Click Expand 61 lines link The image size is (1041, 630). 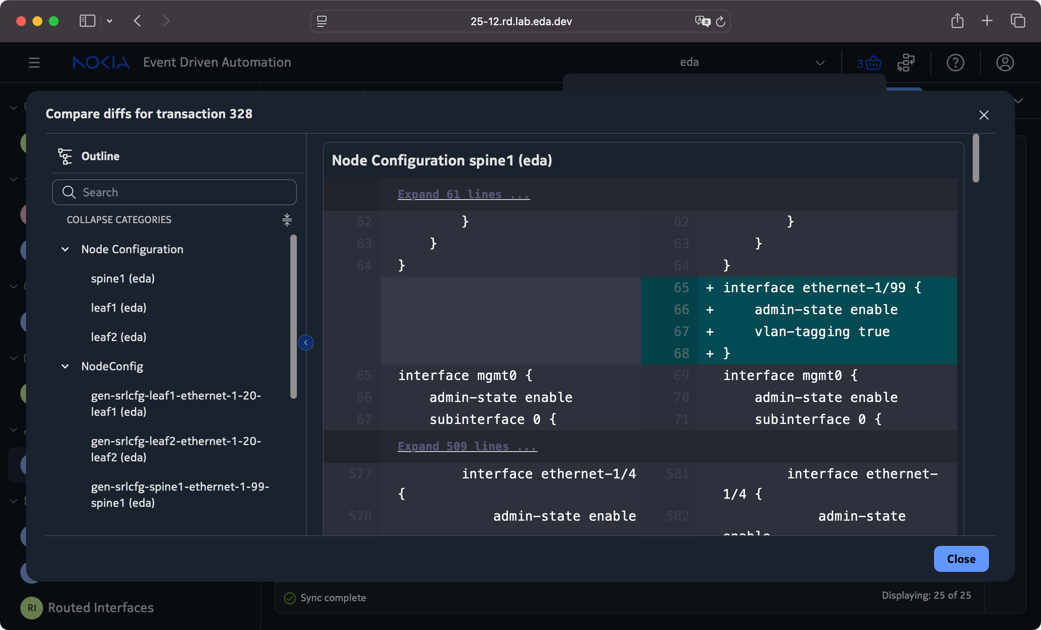[x=464, y=194]
